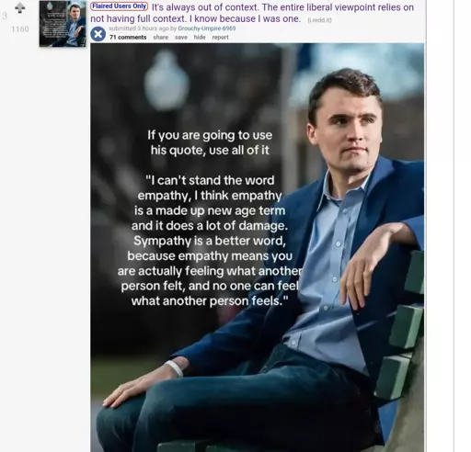Click the post rank number 3
Viewport: 471px width, 452px height.
coord(5,17)
